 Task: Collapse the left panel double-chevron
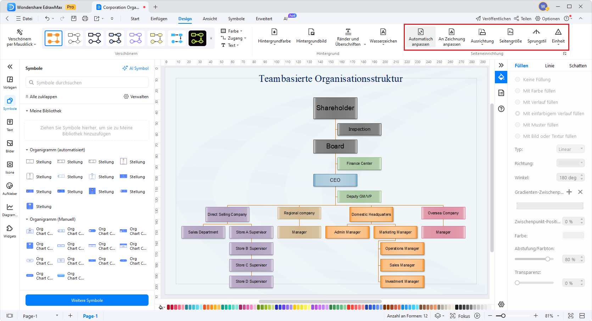[x=10, y=66]
